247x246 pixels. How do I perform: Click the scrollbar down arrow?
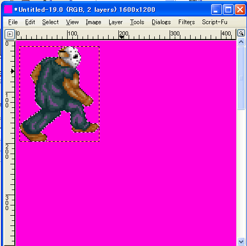pyautogui.click(x=241, y=241)
